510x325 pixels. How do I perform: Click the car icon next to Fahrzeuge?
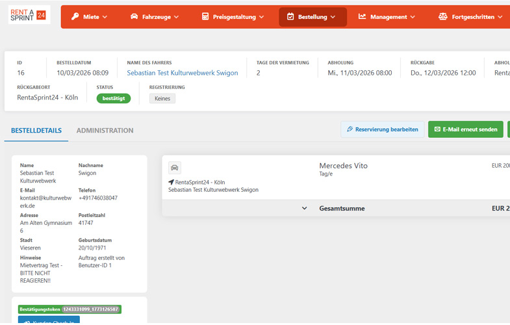134,17
